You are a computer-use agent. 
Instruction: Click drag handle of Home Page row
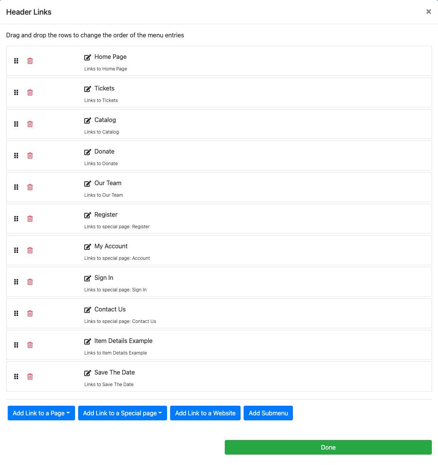pos(16,61)
